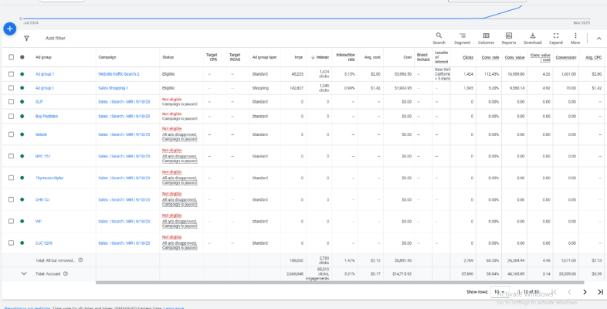Click status dot for Thymosin Alpha

(22, 178)
